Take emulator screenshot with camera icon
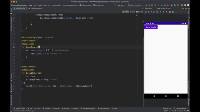 click(x=170, y=12)
